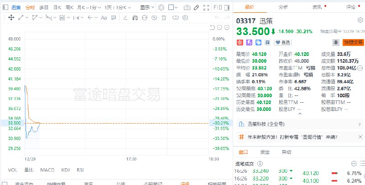This screenshot has height=185, width=365.
Task: Toggle the right sidebar panel icon
Action: pyautogui.click(x=227, y=7)
